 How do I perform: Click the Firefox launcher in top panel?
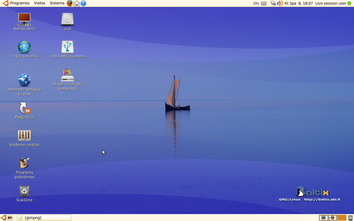70,3
